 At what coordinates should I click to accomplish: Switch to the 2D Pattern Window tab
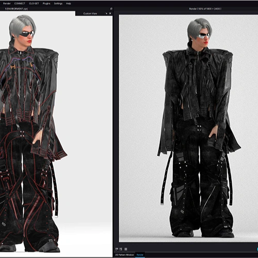coord(124,255)
